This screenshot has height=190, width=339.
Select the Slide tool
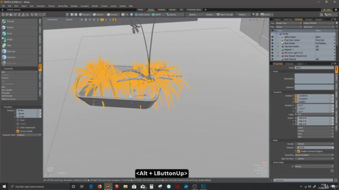19,45
